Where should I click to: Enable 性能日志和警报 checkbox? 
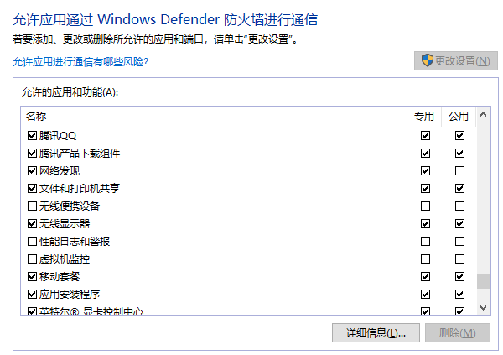click(x=33, y=242)
